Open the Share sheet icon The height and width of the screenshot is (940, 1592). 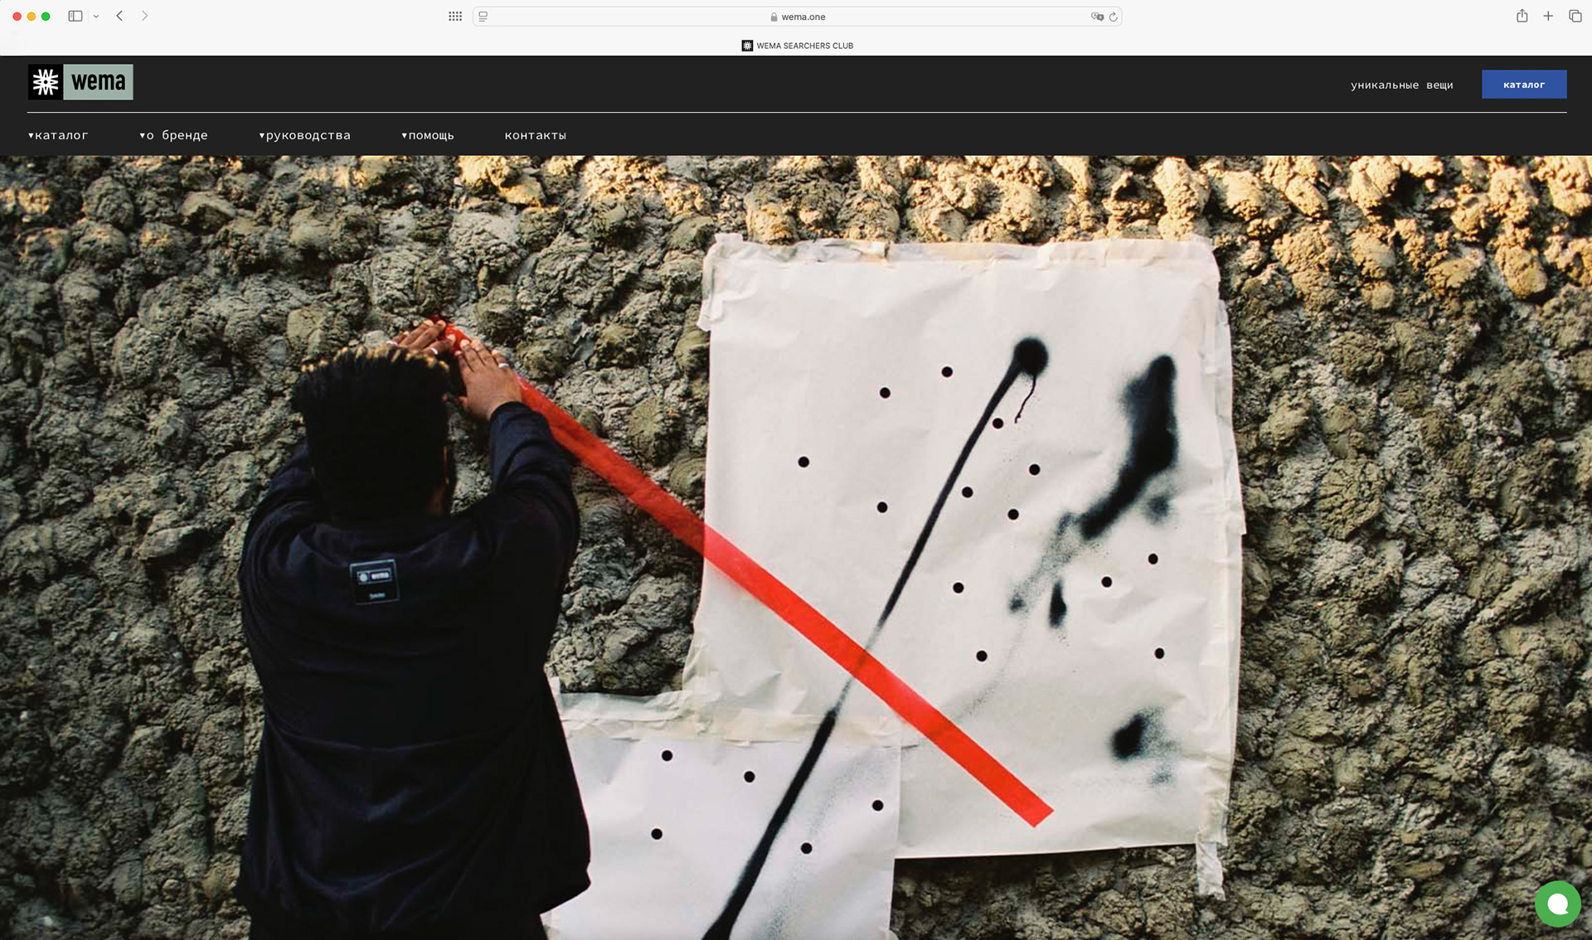[1522, 16]
